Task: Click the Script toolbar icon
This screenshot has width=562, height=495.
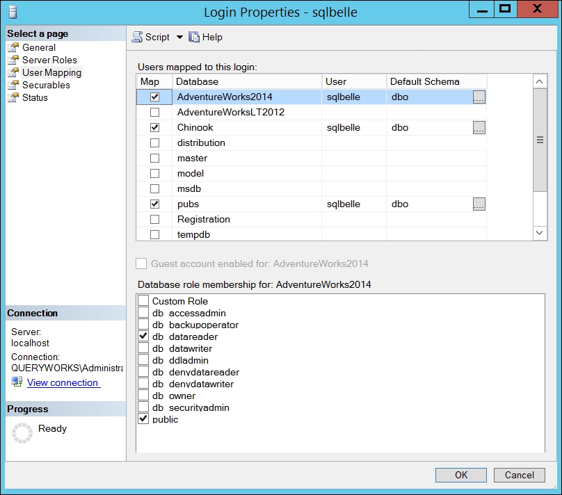Action: click(137, 37)
